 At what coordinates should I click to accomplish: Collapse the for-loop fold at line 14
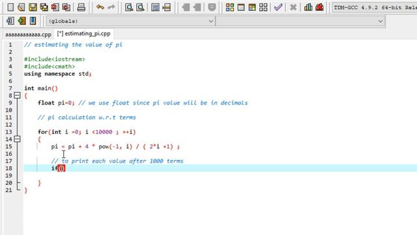click(x=17, y=139)
